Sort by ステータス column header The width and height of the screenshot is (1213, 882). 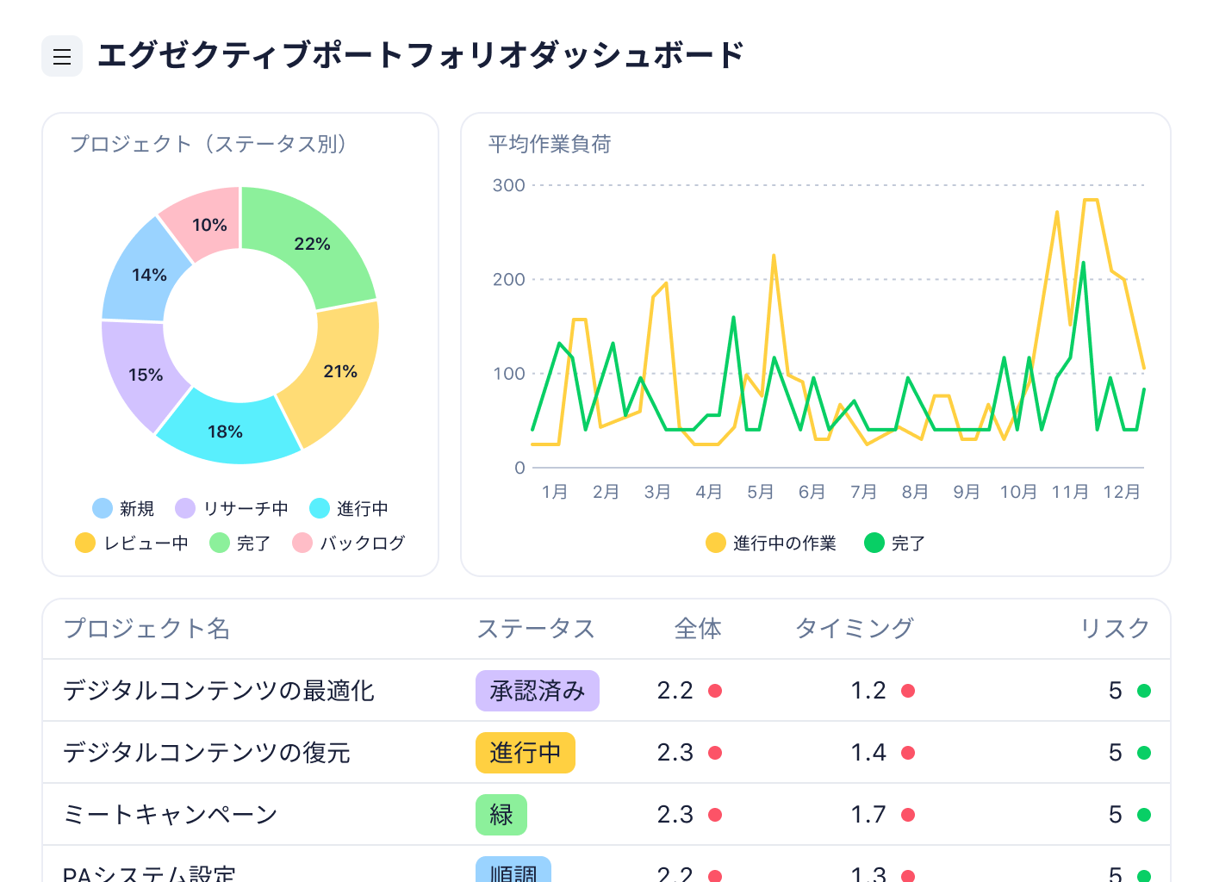[x=536, y=629]
